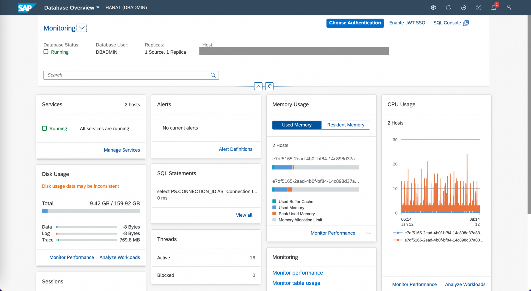Open the Joule assistant gem icon
531x291 pixels.
click(x=433, y=8)
